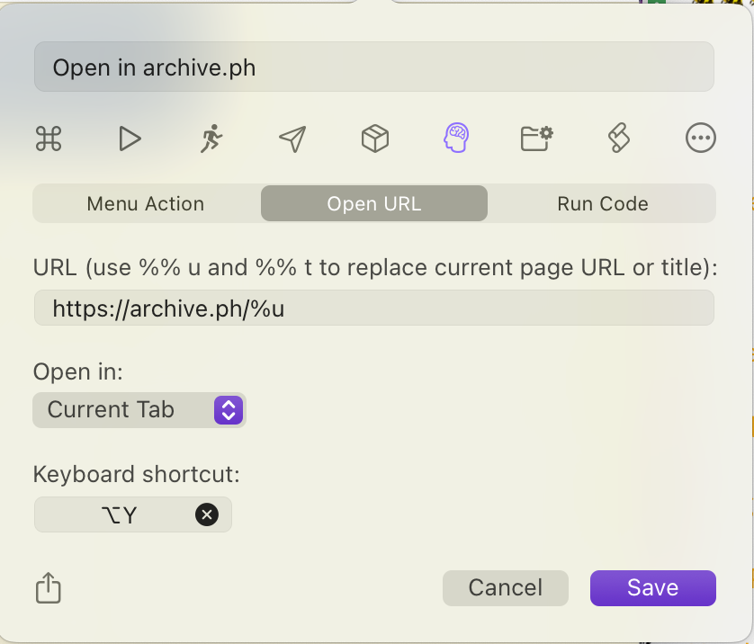Open the ellipsis more-icons button
754x644 pixels.
[700, 138]
